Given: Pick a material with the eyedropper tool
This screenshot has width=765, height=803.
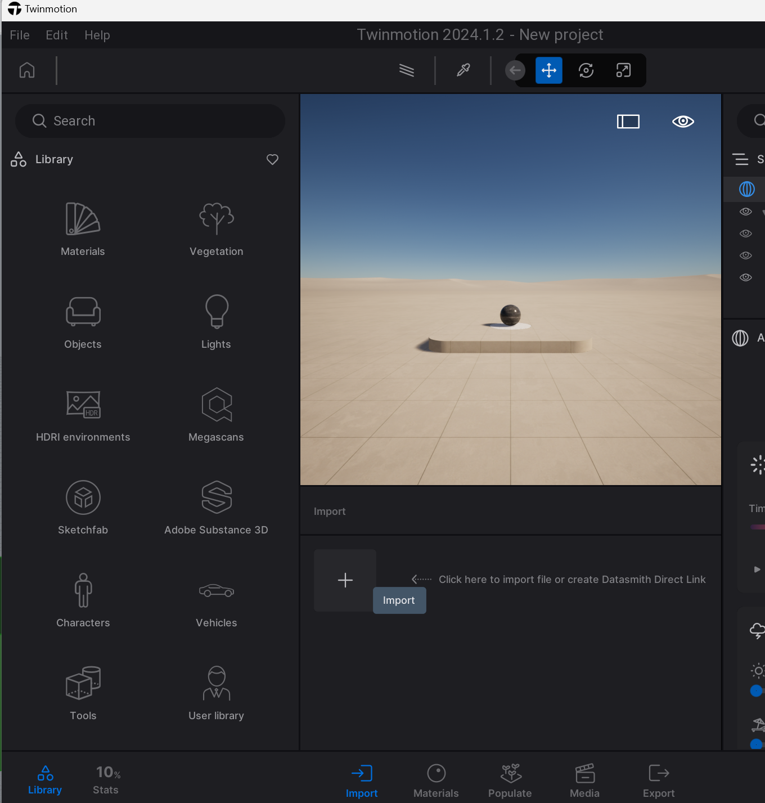Looking at the screenshot, I should [463, 70].
